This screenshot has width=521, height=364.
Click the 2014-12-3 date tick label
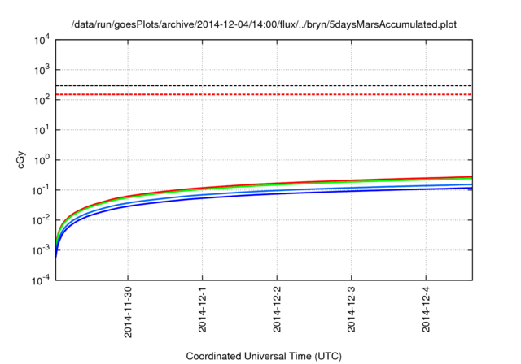pos(352,310)
